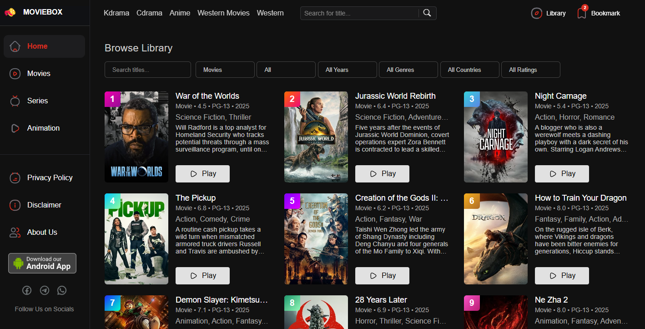Go to the Cdrama tab

click(149, 13)
